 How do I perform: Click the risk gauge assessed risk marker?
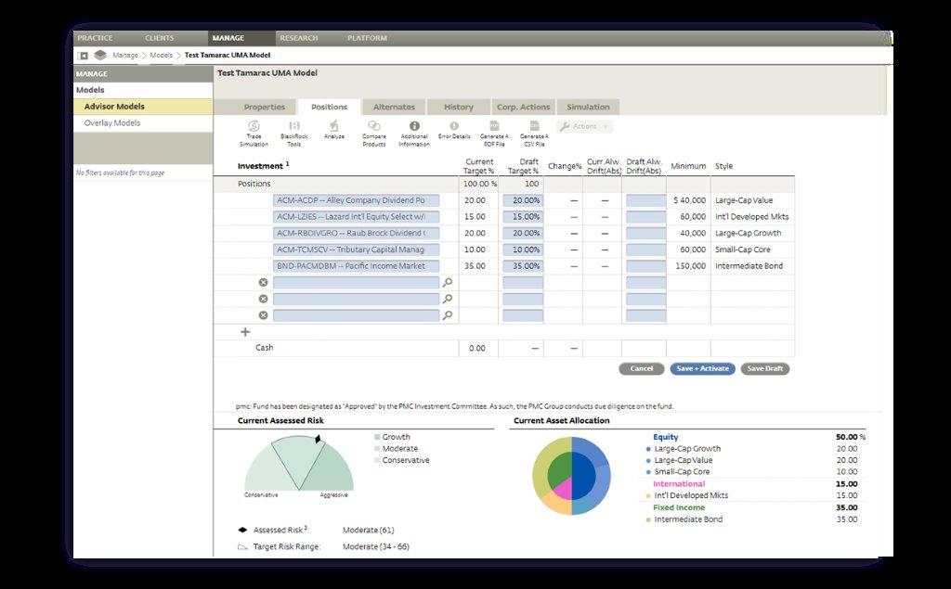point(318,439)
